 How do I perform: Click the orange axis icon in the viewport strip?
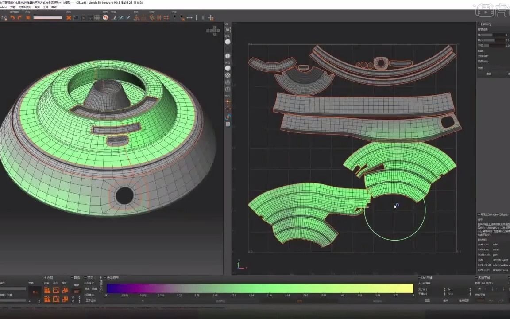click(x=228, y=102)
